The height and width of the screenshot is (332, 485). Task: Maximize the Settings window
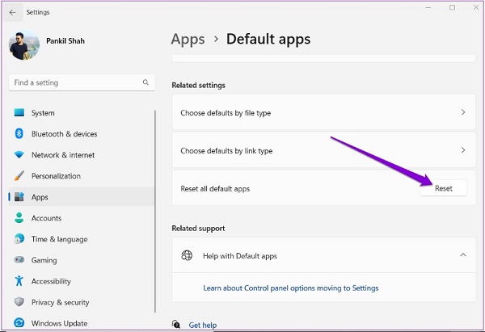(x=452, y=7)
